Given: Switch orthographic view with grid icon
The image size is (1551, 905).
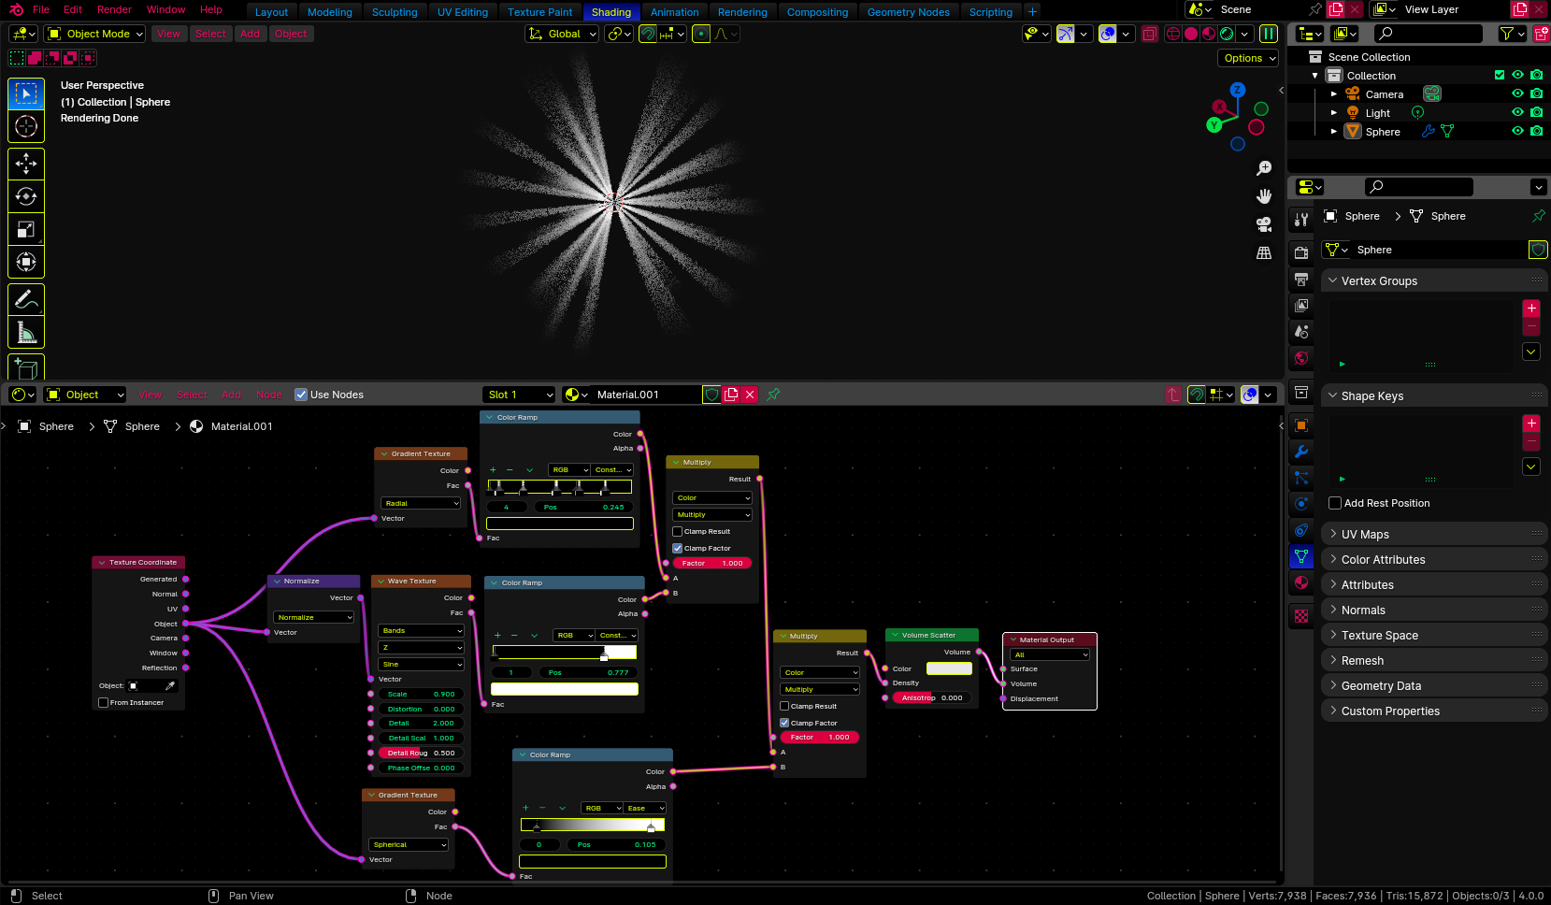Looking at the screenshot, I should point(1264,252).
